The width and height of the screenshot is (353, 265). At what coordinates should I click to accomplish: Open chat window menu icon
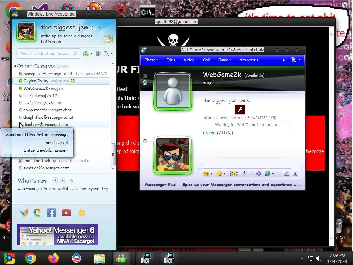pos(294,60)
